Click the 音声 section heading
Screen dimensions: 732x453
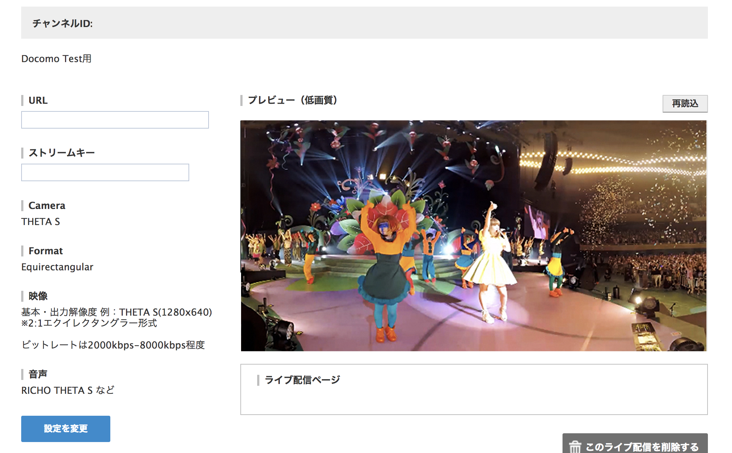(38, 374)
